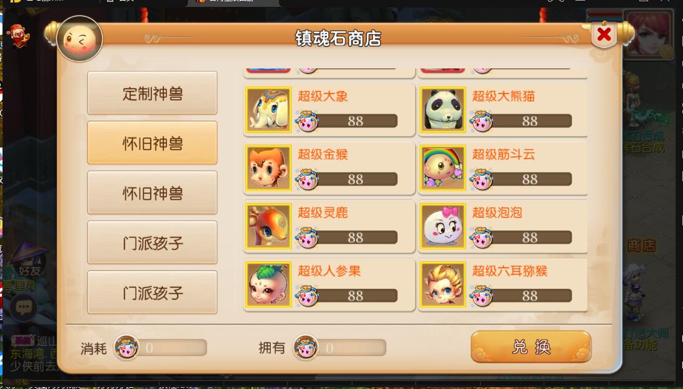
Task: Switch to the highlighted 怀旧神兽 tab
Action: (152, 143)
